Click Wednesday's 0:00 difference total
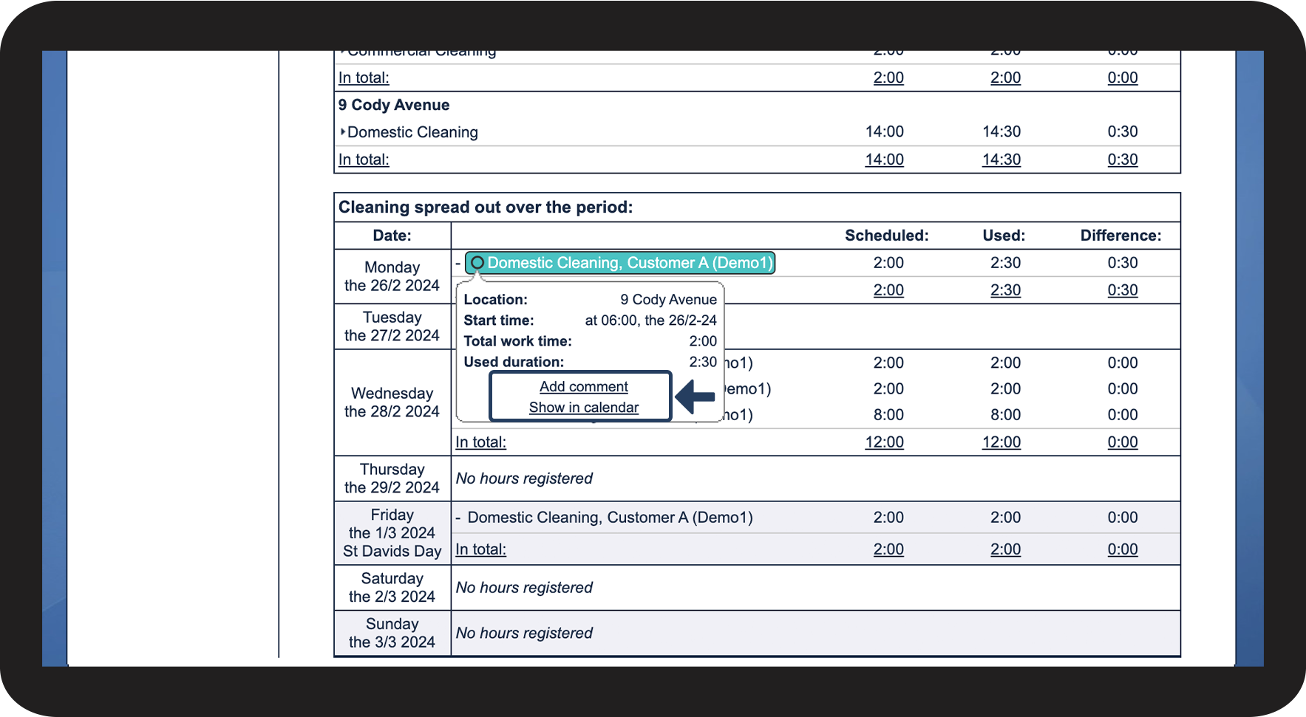1306x717 pixels. pyautogui.click(x=1122, y=442)
